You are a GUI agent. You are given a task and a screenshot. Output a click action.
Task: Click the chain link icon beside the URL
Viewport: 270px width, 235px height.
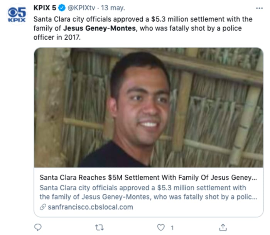point(42,207)
